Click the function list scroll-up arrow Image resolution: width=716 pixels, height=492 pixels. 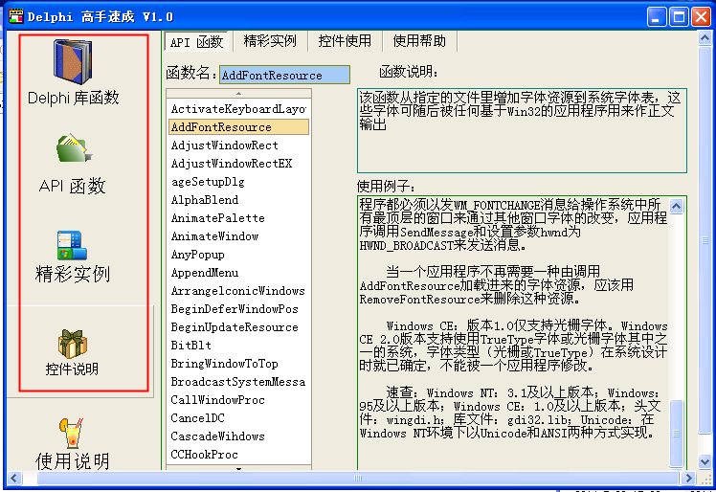[238, 93]
